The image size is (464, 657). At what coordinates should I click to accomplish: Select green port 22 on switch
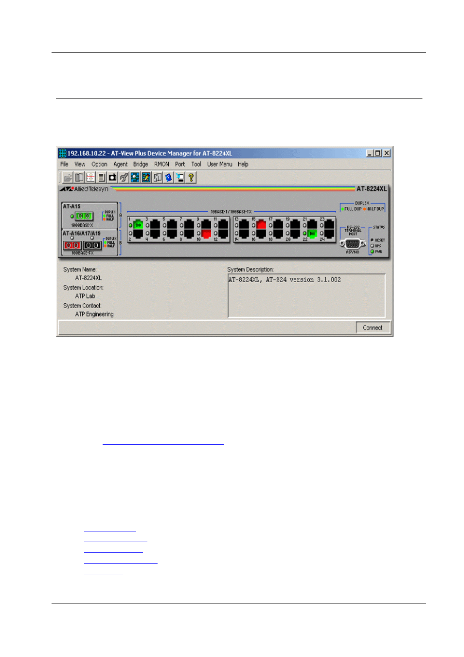[x=312, y=234]
